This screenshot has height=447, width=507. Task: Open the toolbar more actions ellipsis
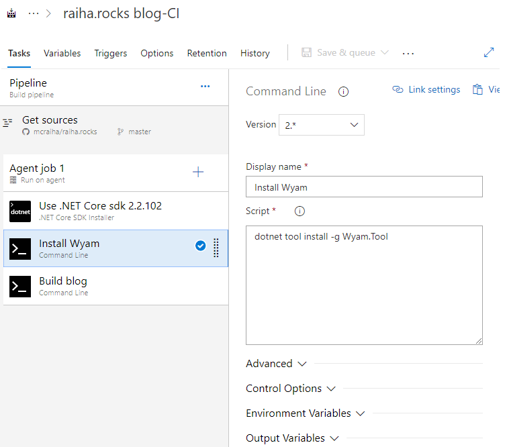coord(408,54)
